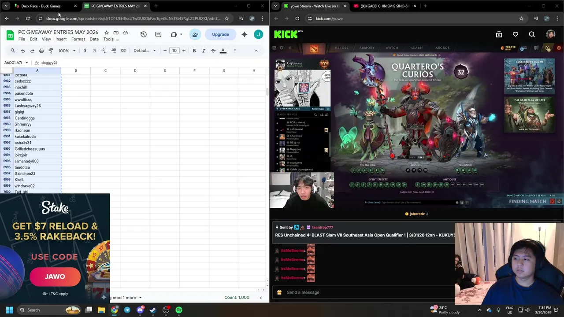
Task: Click the Upgrade button in Sheets
Action: pyautogui.click(x=220, y=34)
